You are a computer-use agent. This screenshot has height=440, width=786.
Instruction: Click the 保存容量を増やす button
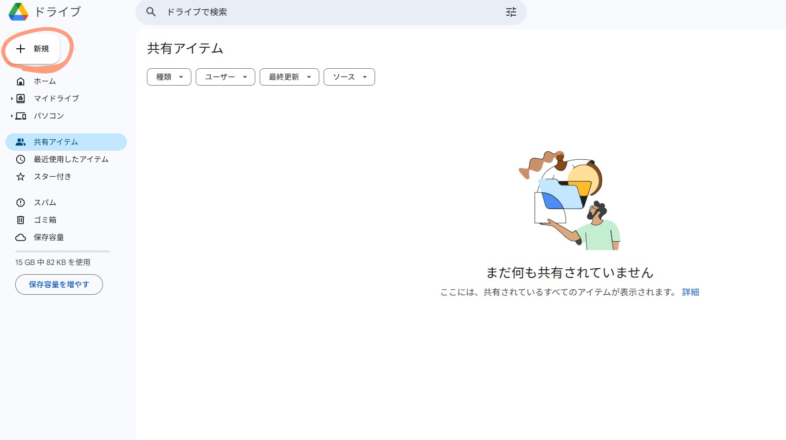[59, 284]
